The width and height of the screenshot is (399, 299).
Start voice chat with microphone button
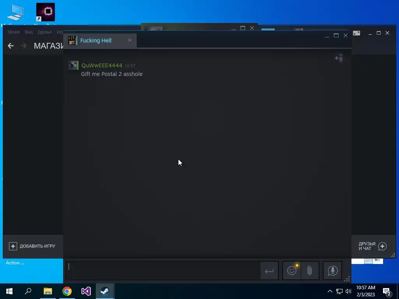pyautogui.click(x=332, y=271)
